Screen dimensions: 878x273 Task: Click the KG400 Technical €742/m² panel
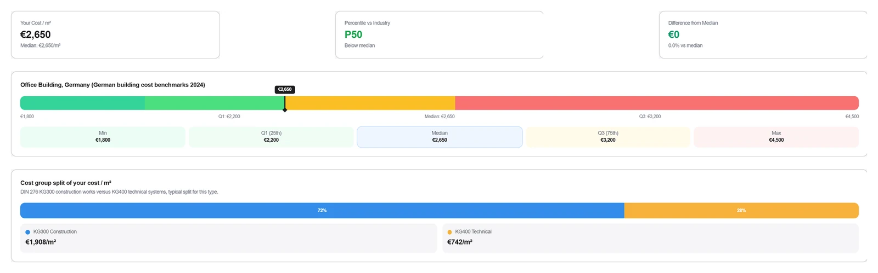click(650, 238)
